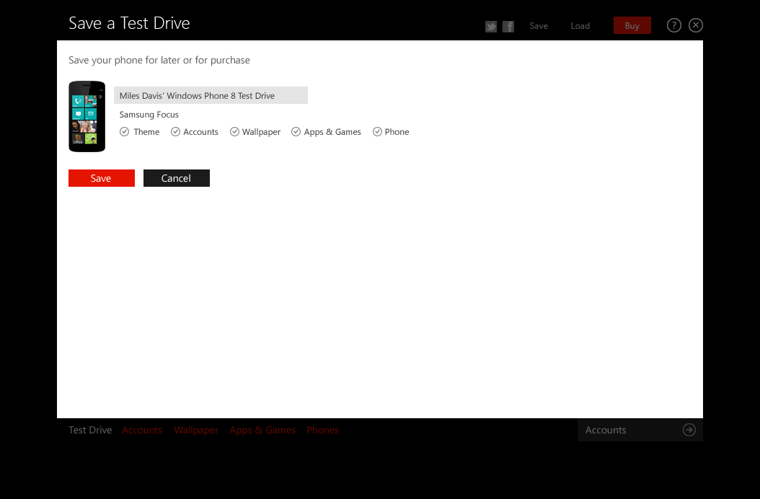Click the dark red Buy button
The width and height of the screenshot is (760, 499).
click(x=632, y=25)
